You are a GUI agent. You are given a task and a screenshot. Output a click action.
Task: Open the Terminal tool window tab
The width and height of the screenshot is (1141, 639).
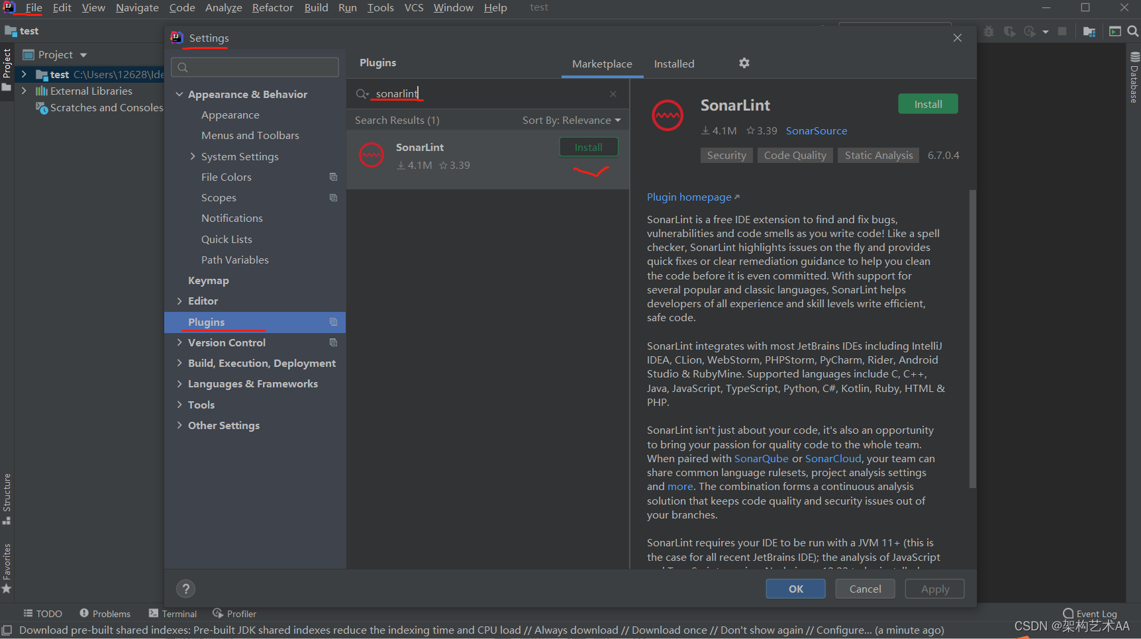(x=173, y=614)
